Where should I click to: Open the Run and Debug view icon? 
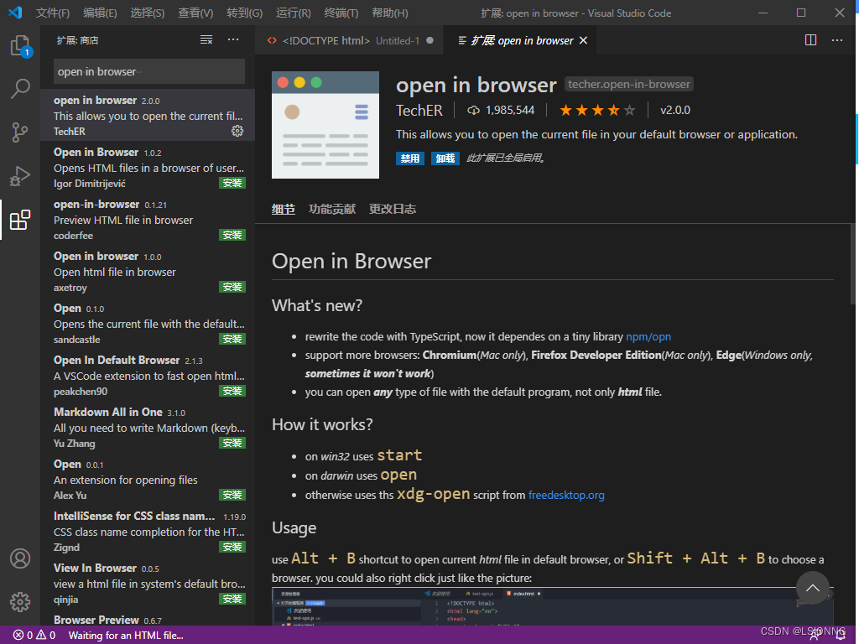(20, 176)
